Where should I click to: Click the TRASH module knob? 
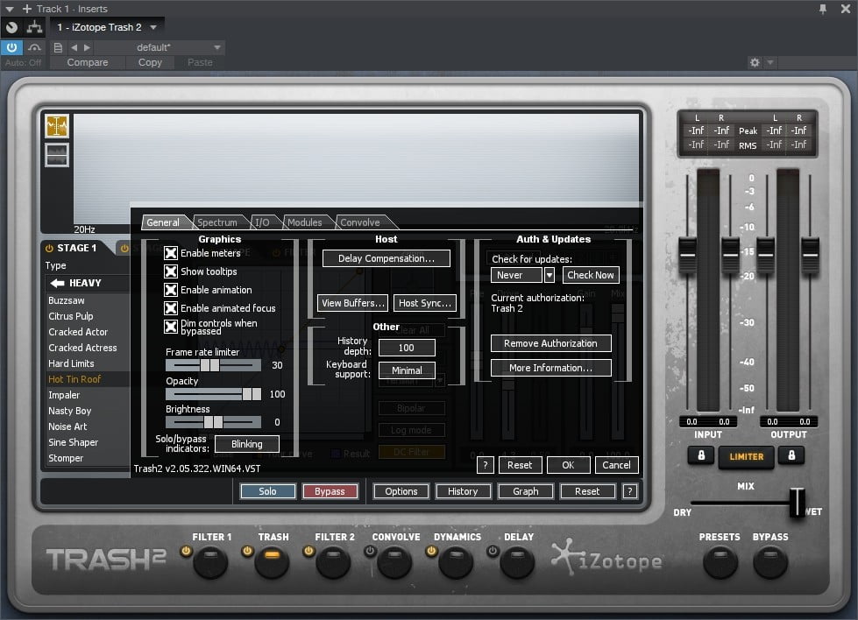(x=272, y=562)
